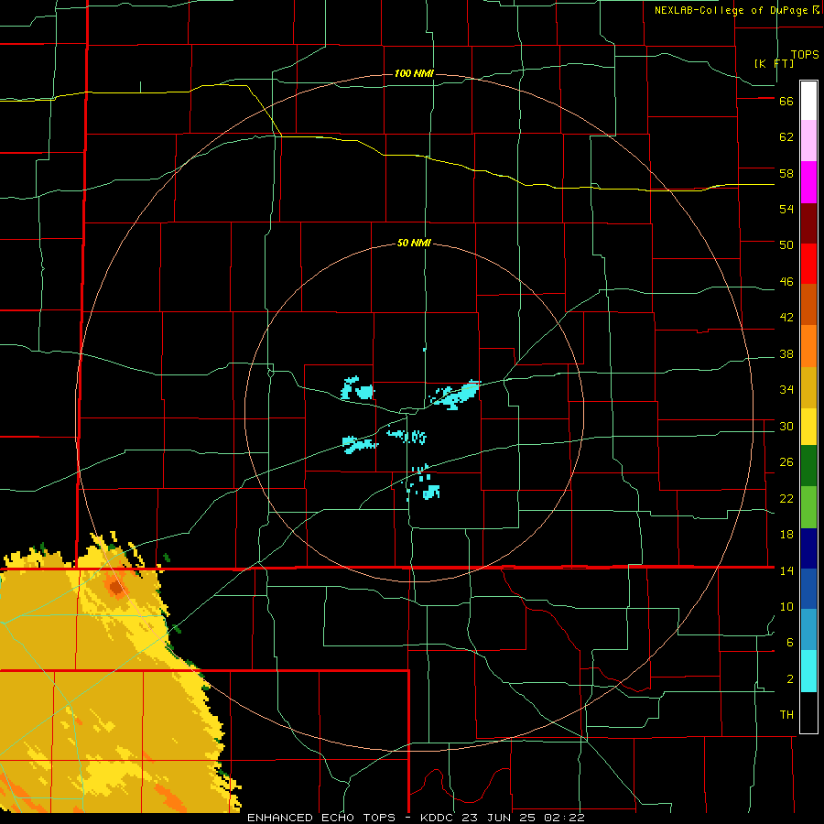This screenshot has width=824, height=824.
Task: Click the legend value "10"
Action: [786, 607]
